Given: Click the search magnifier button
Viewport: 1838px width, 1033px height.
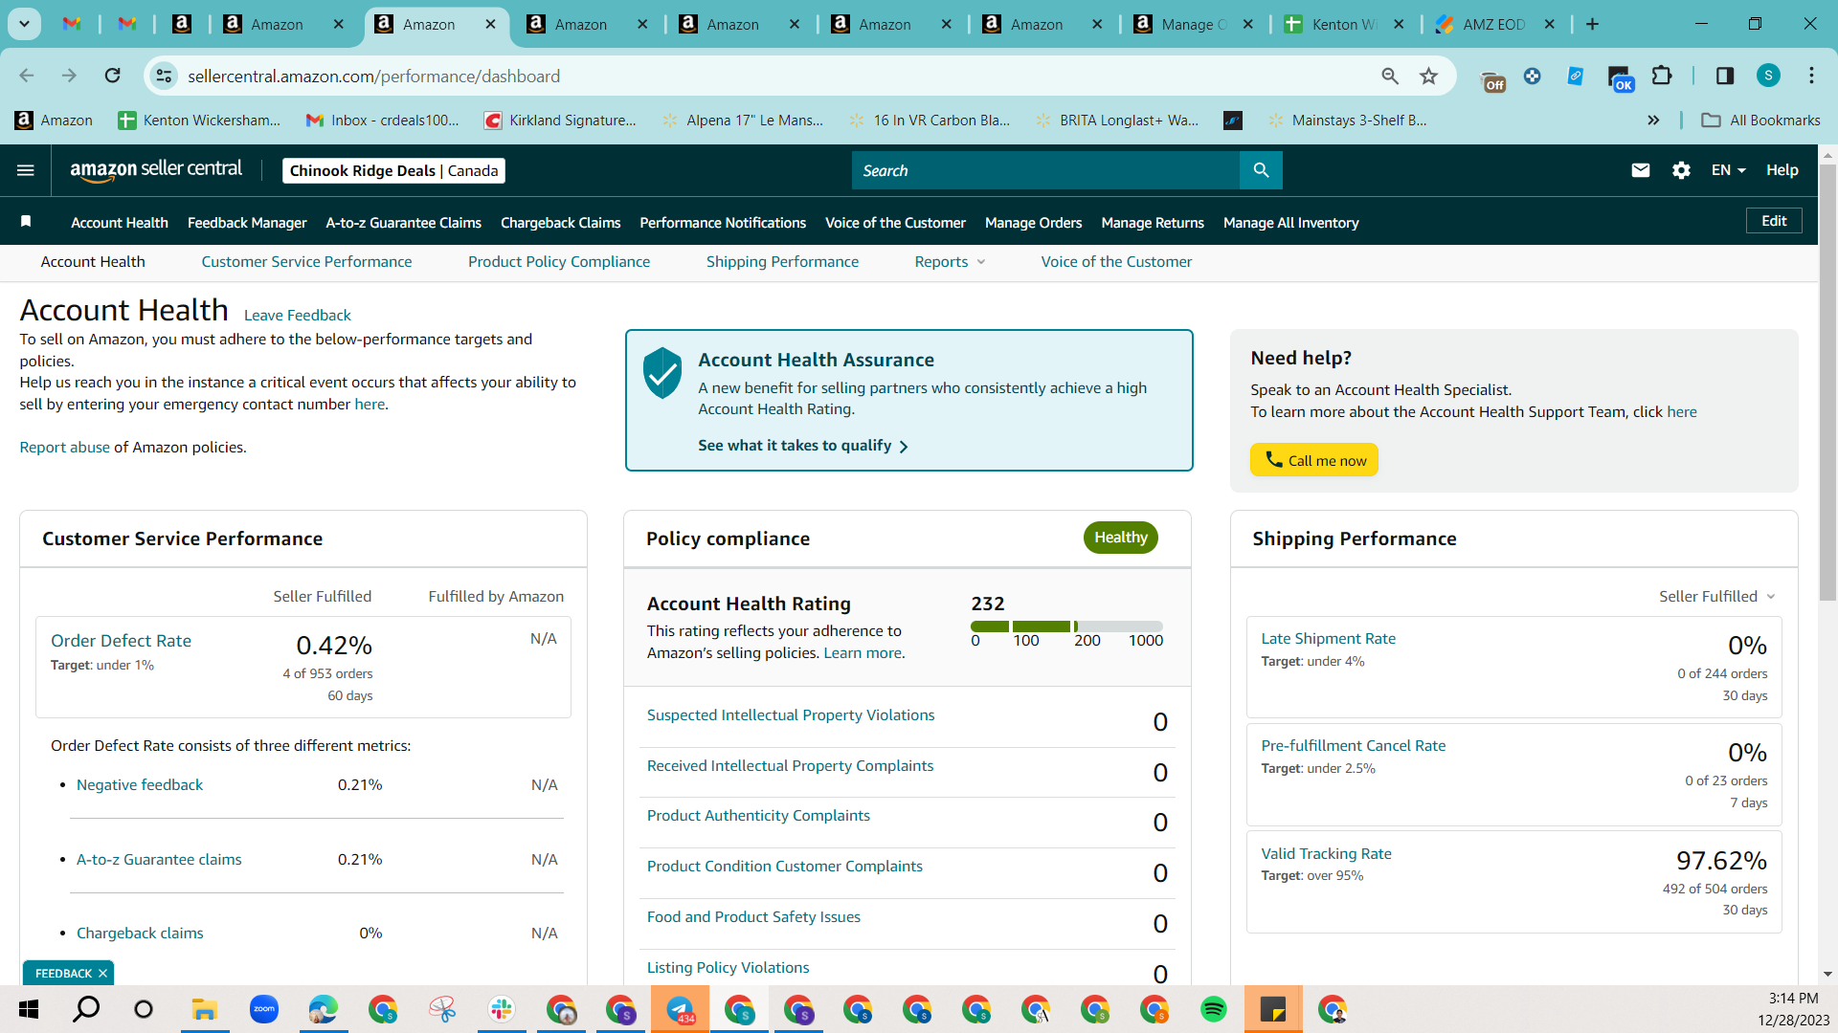Looking at the screenshot, I should (1261, 170).
